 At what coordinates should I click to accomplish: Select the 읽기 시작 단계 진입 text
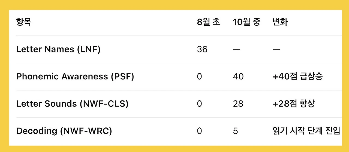[306, 131]
